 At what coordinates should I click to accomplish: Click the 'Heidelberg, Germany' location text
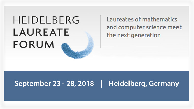click(x=144, y=84)
